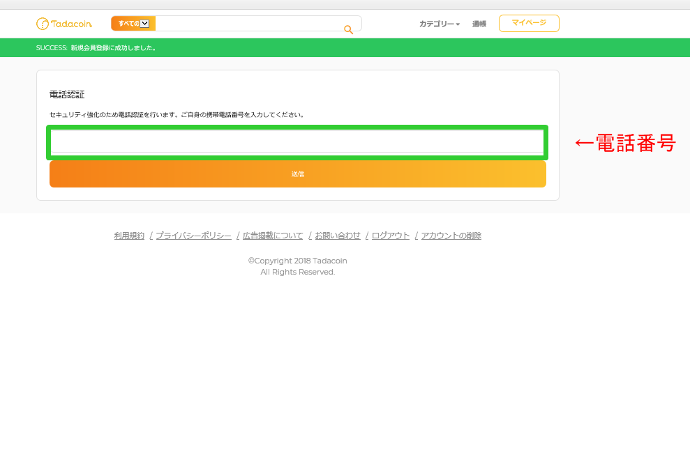Go to マイページ

528,23
